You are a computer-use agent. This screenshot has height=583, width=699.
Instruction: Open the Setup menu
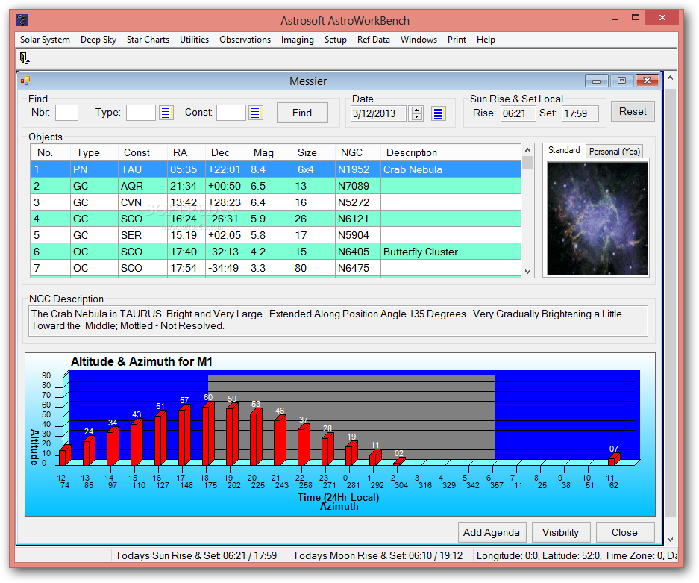[x=335, y=40]
